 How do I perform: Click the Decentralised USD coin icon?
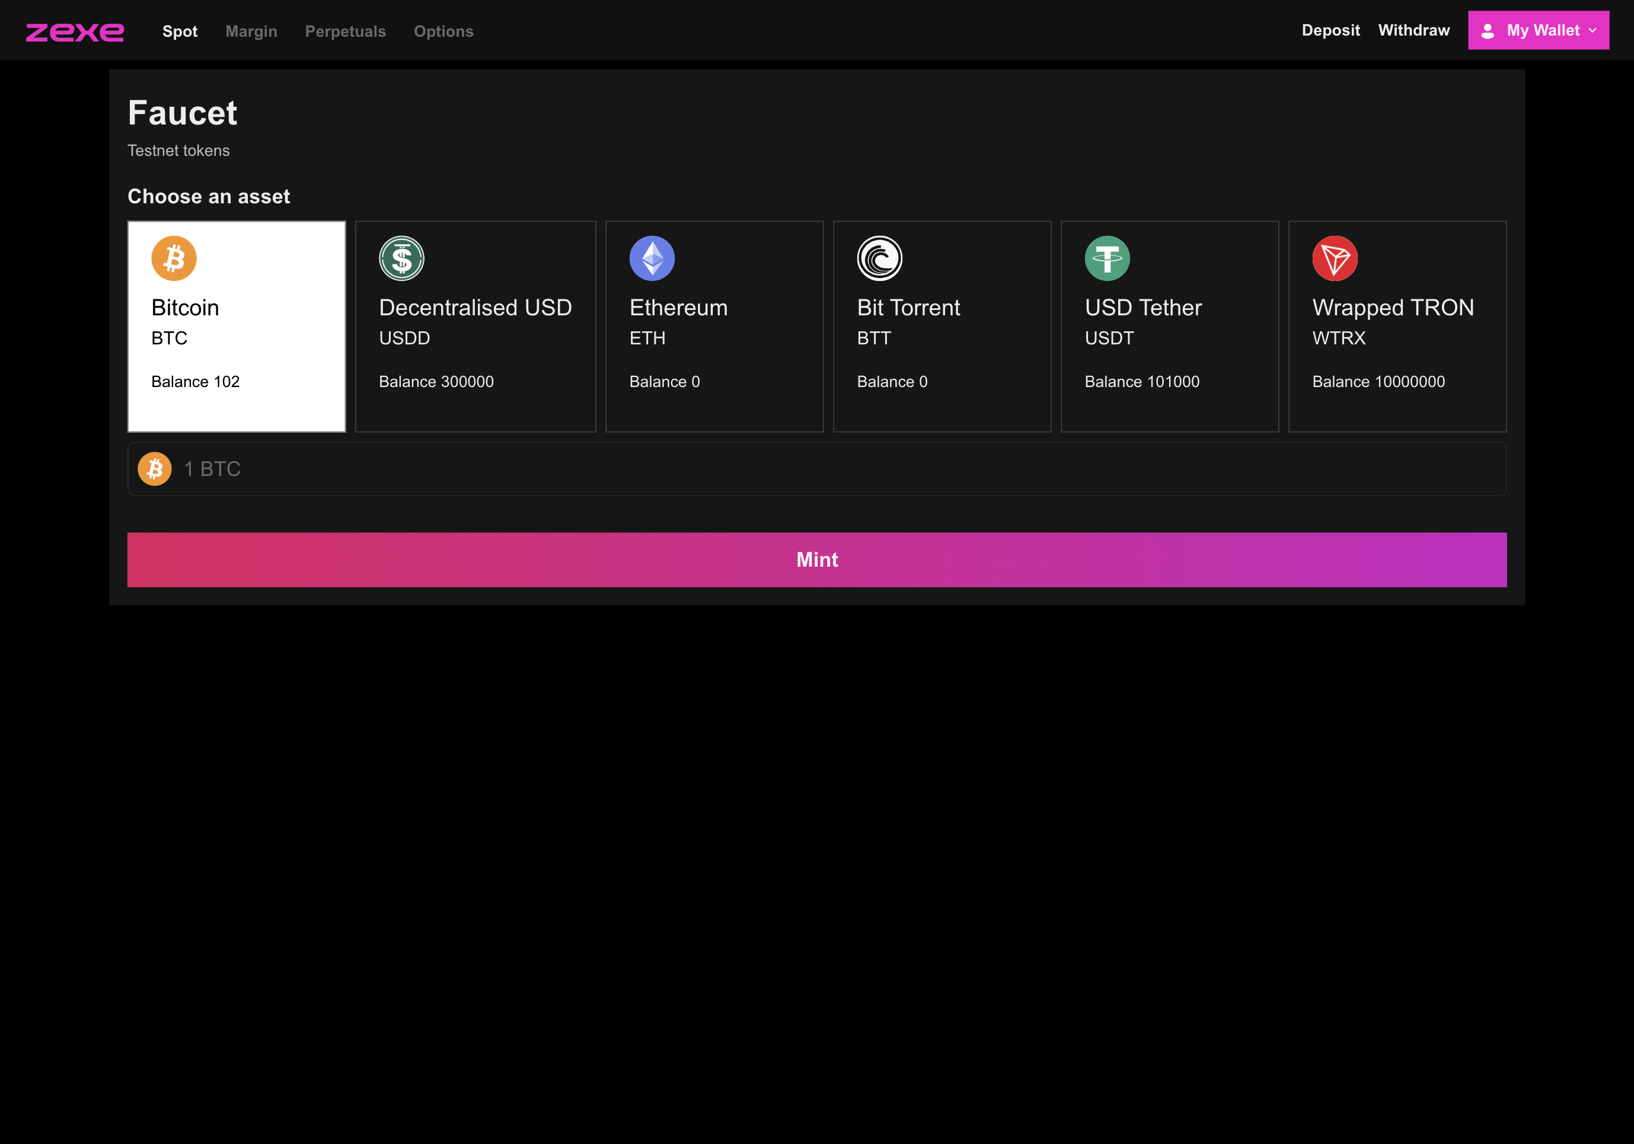tap(401, 258)
